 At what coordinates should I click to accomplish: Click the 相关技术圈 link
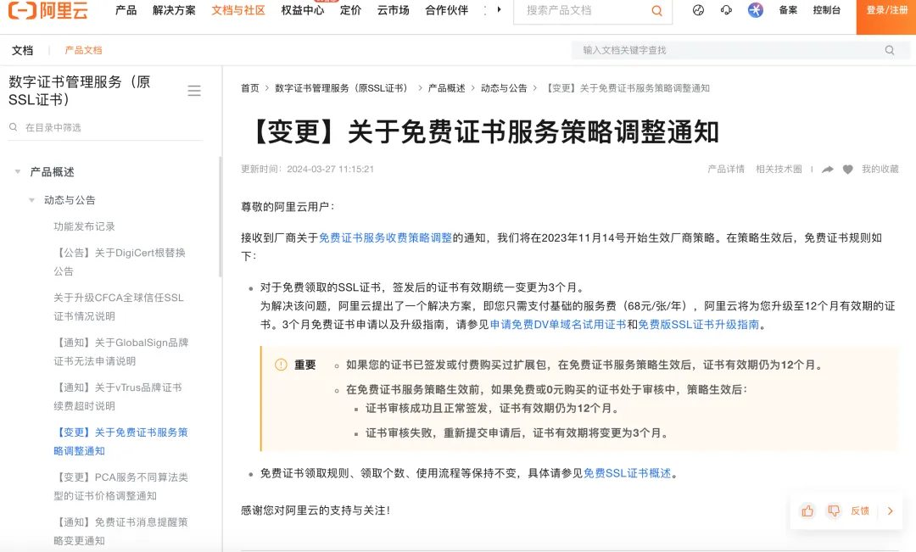779,170
